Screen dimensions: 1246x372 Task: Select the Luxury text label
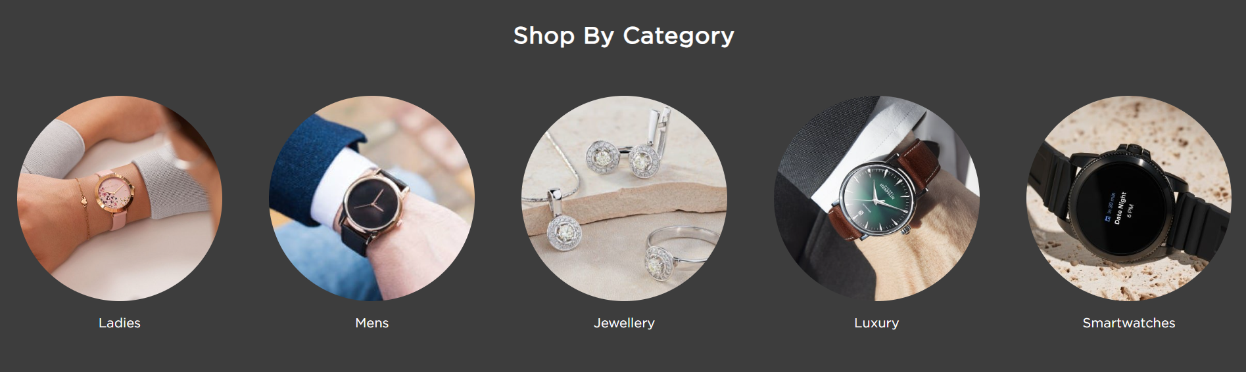coord(876,323)
